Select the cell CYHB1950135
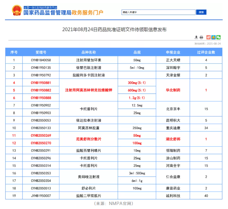The height and width of the screenshot is (209, 228). (x=41, y=68)
